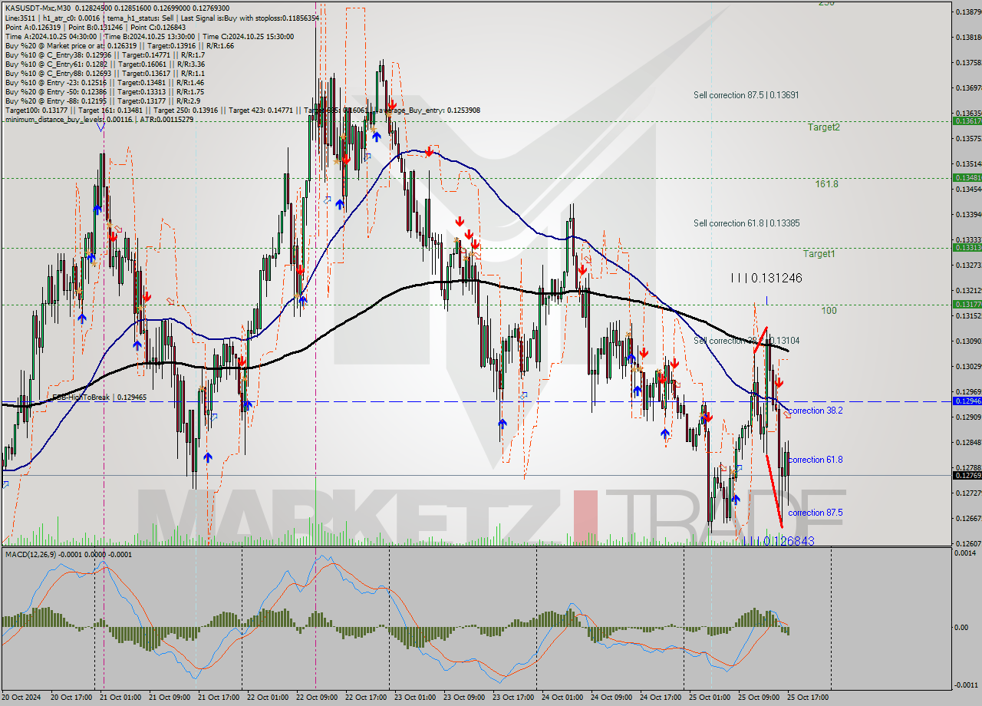The image size is (982, 706).
Task: Click the '21 Oct 09:00' time axis label
Action: (x=169, y=698)
